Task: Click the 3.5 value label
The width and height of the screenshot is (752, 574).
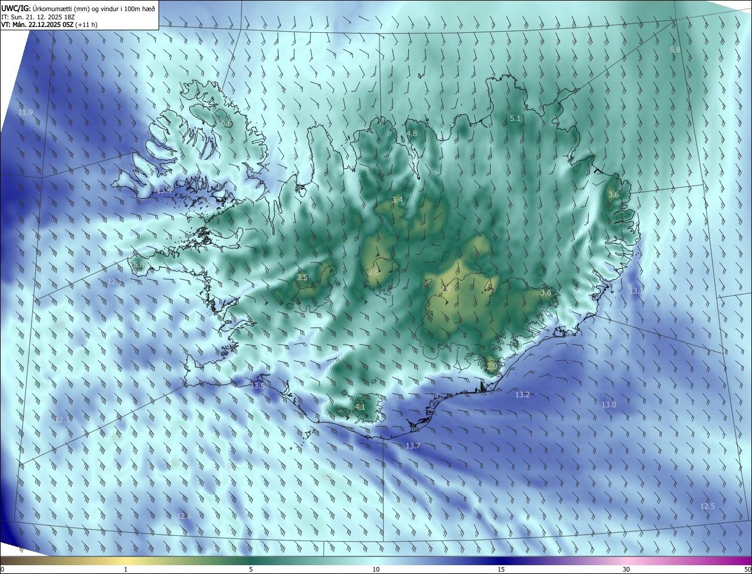Action: click(x=302, y=278)
